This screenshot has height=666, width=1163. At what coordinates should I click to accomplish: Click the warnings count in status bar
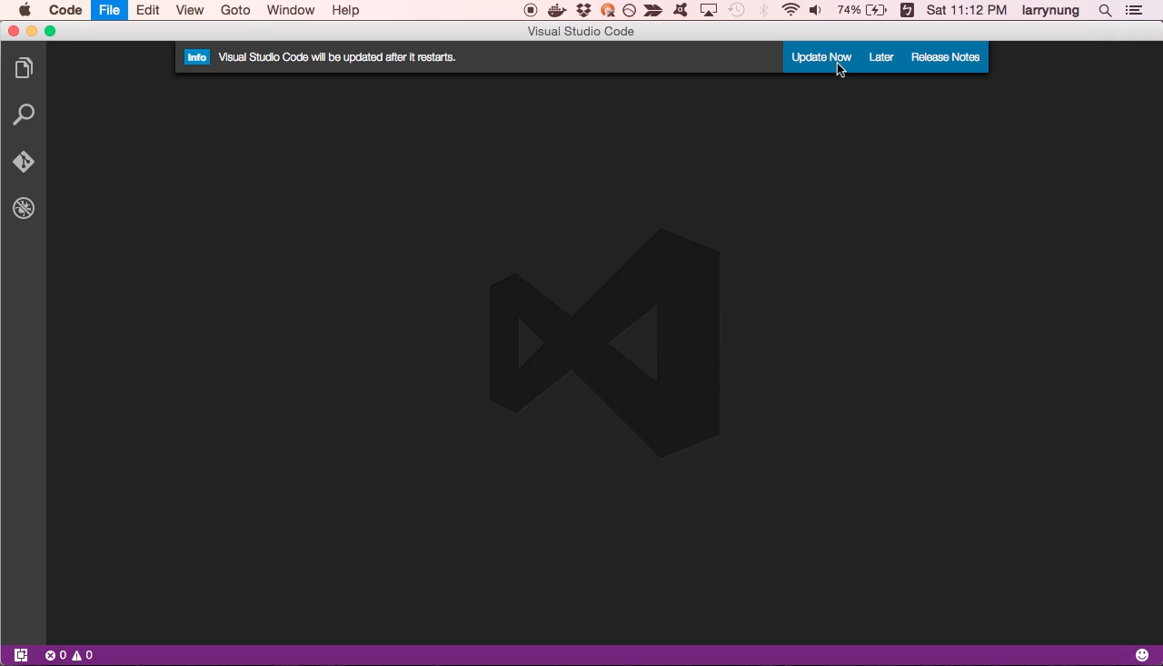(x=83, y=655)
